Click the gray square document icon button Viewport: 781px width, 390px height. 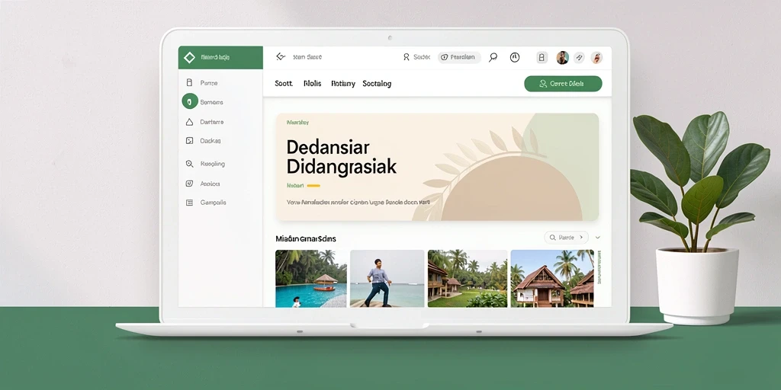pyautogui.click(x=542, y=58)
